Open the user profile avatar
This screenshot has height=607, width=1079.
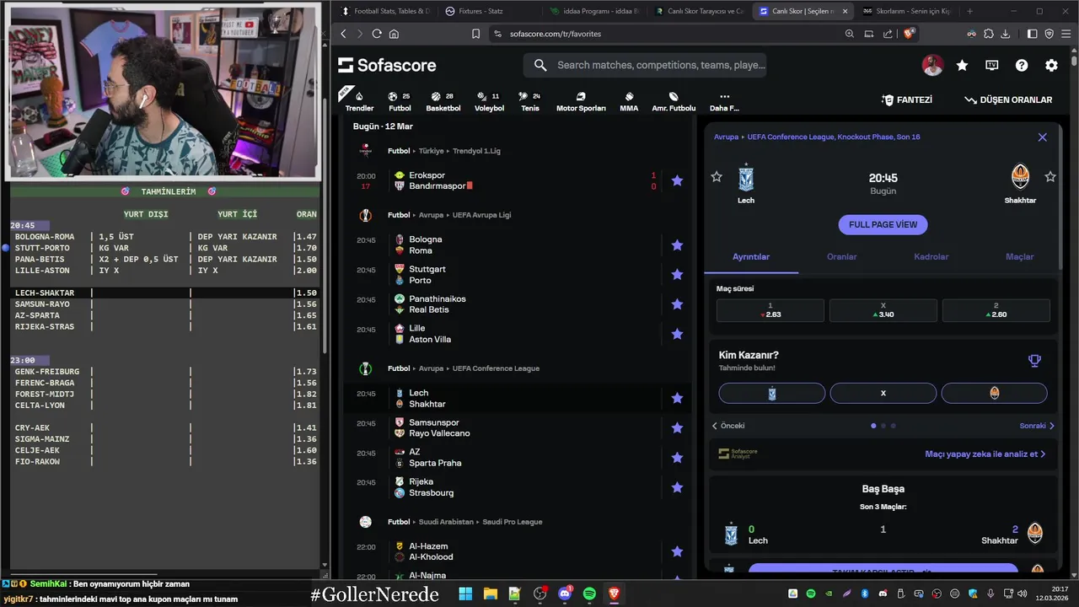[932, 65]
